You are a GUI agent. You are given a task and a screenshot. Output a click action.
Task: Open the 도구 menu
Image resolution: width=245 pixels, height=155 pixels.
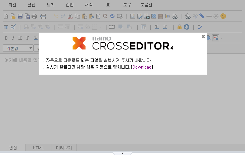coord(127,5)
